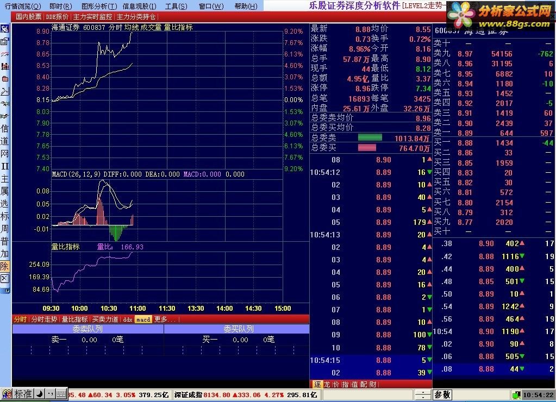Click the 信 sidebar button
The image size is (556, 402).
(x=4, y=128)
